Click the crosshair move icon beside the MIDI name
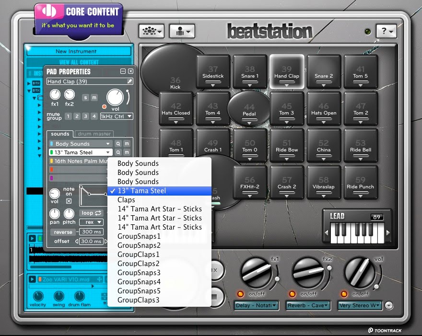 [100, 279]
